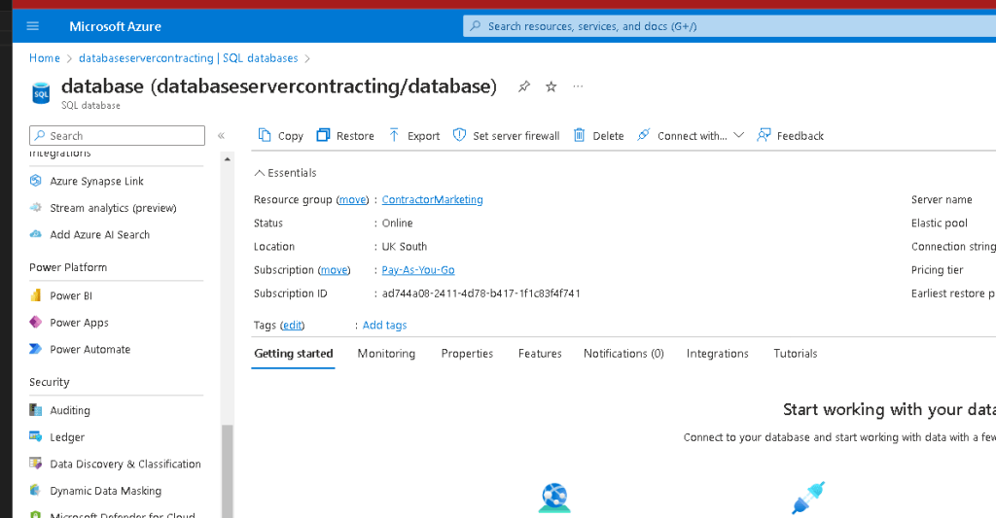Viewport: 996px width, 518px height.
Task: Click the Online status value
Action: 397,223
